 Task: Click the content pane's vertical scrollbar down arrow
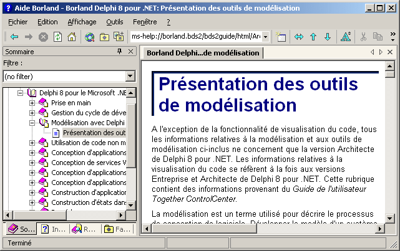pos(390,219)
